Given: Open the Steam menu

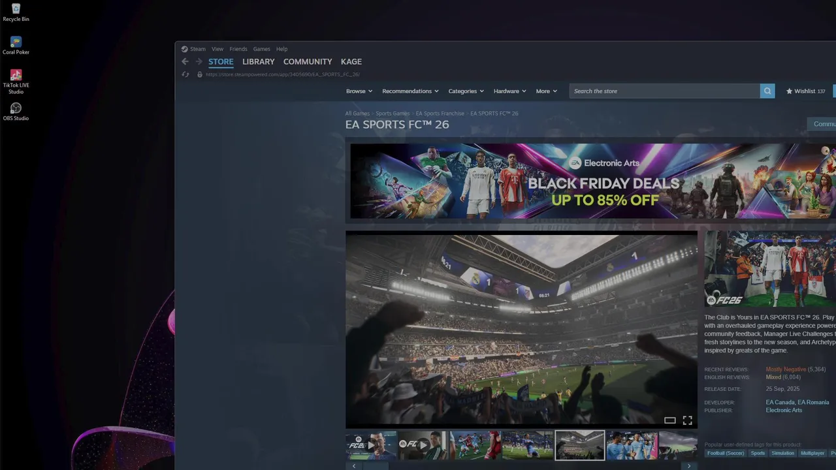Looking at the screenshot, I should tap(197, 49).
